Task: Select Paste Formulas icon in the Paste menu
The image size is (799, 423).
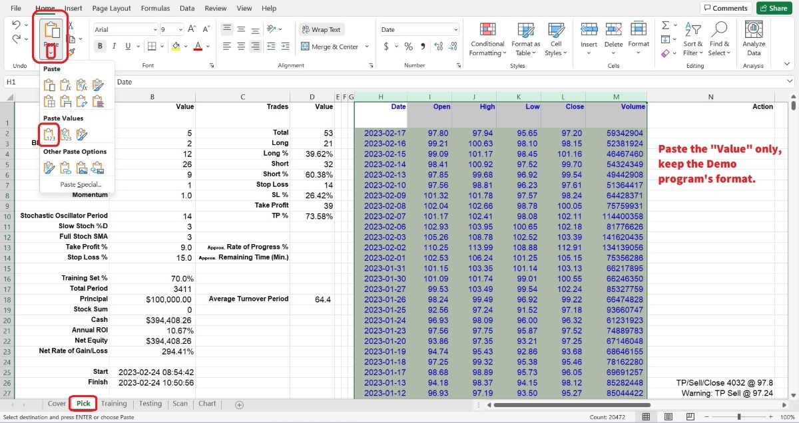Action: (x=65, y=85)
